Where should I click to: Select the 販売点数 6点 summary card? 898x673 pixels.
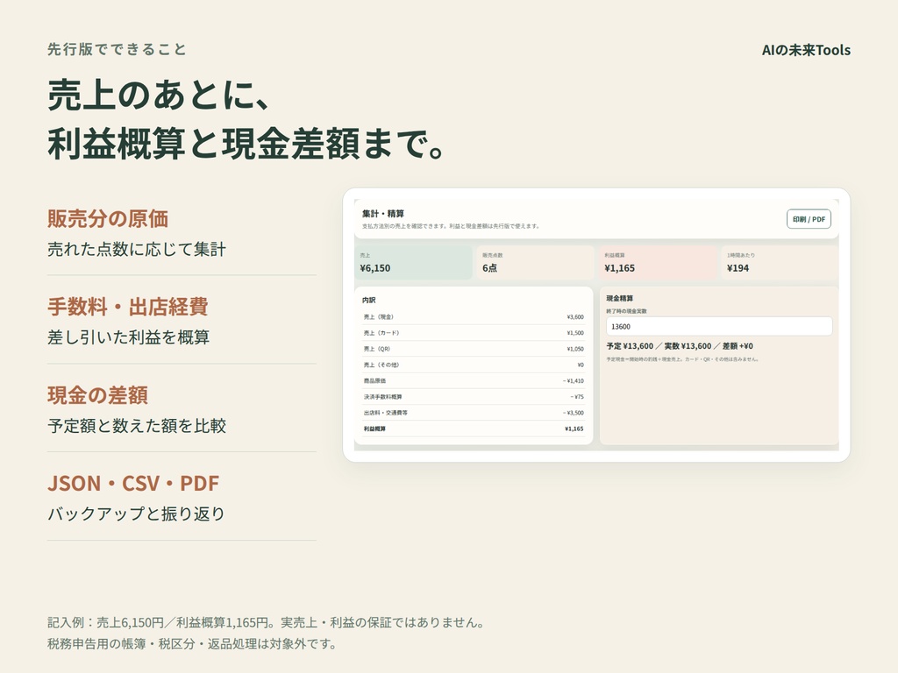pos(535,263)
